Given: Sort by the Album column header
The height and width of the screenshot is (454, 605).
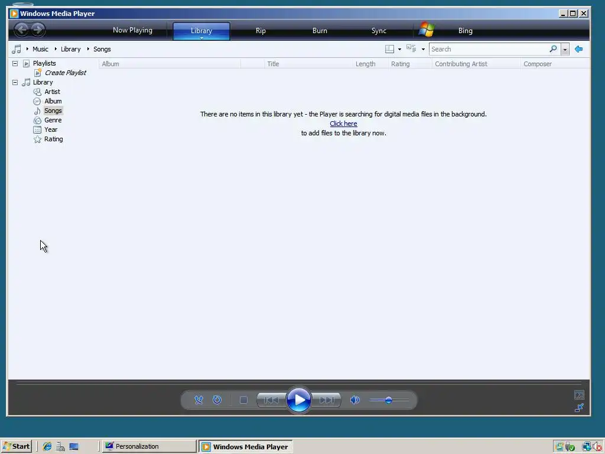Looking at the screenshot, I should point(170,64).
